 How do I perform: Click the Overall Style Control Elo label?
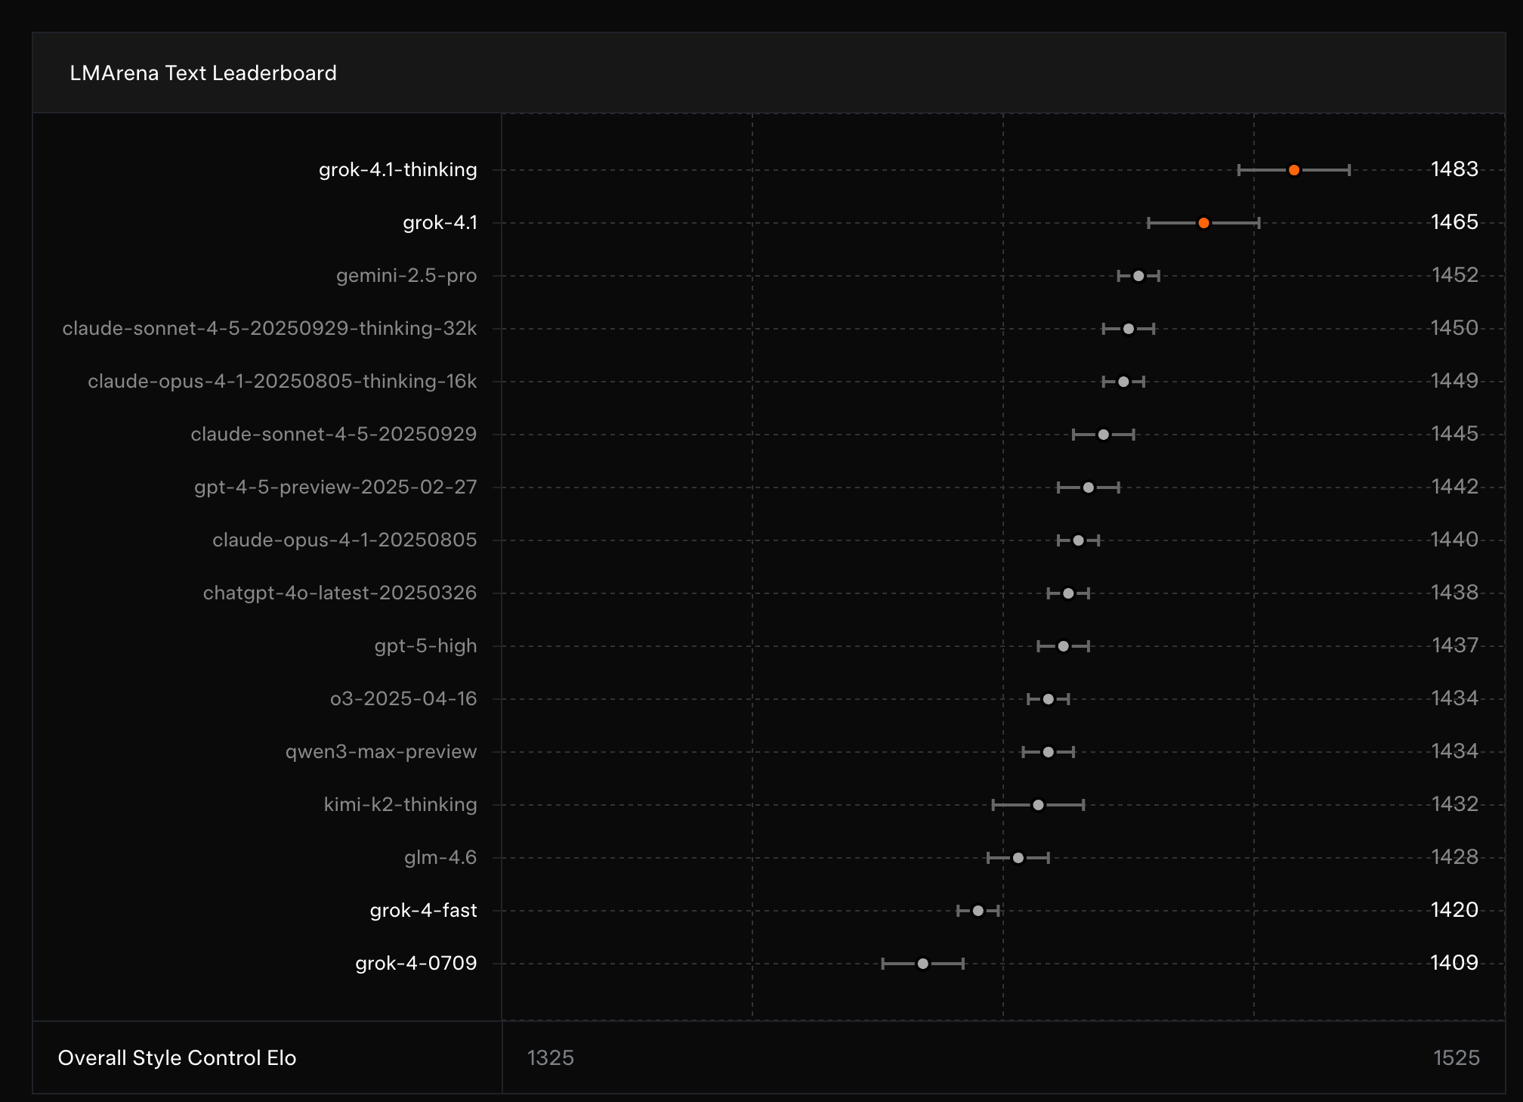point(177,1058)
